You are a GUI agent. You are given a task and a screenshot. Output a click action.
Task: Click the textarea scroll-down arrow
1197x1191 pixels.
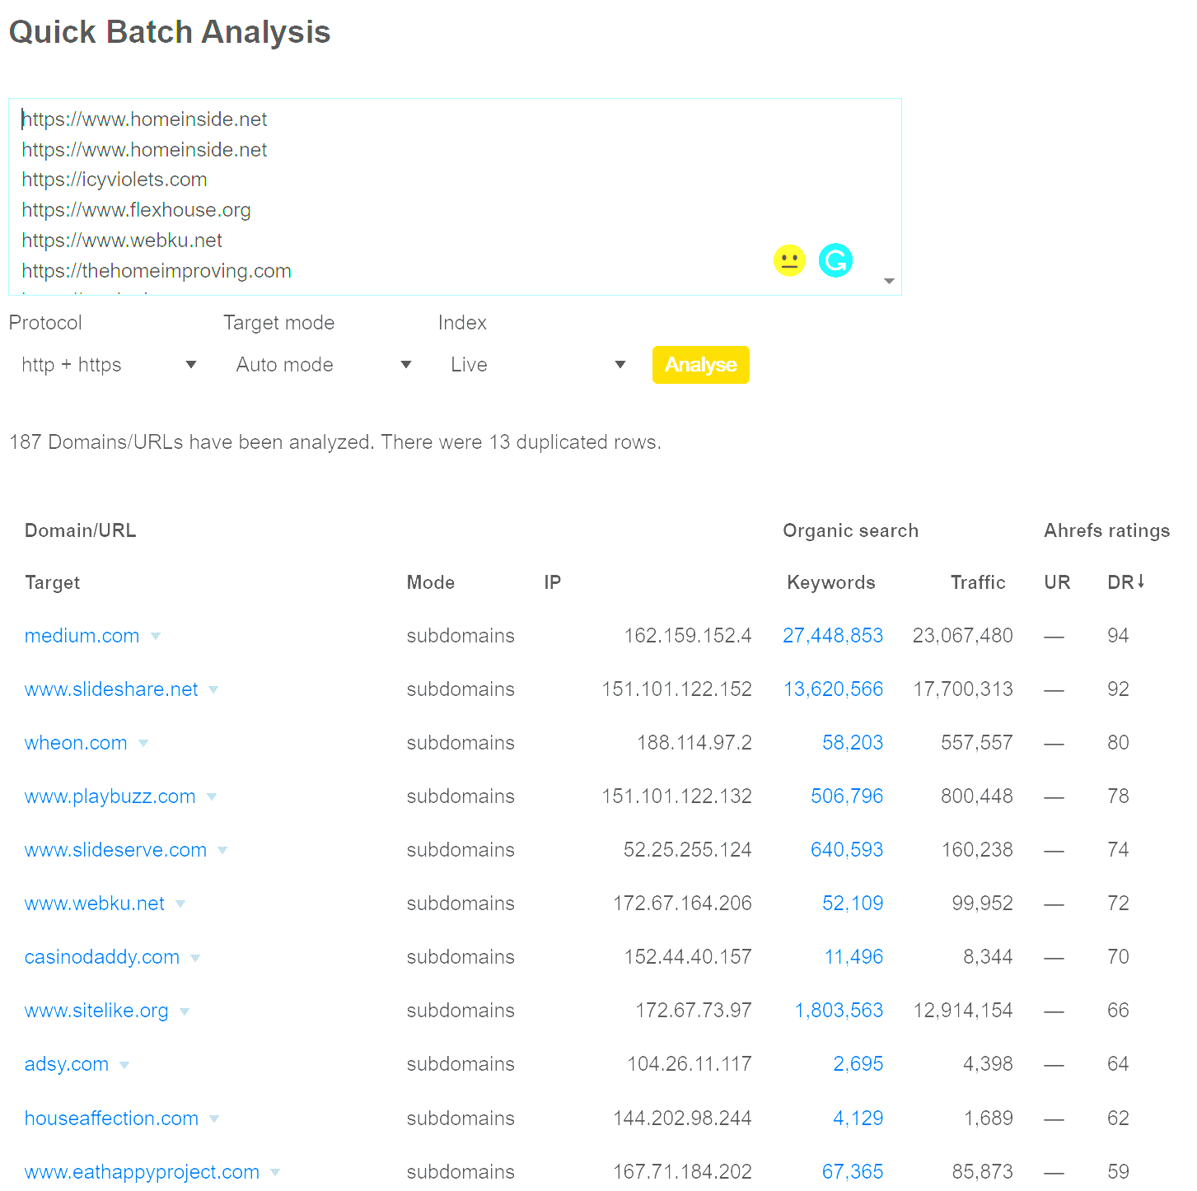coord(889,282)
